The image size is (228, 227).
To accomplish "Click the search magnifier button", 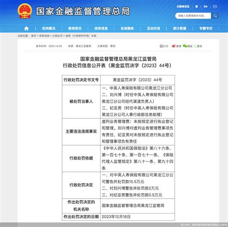I will point(215,16).
